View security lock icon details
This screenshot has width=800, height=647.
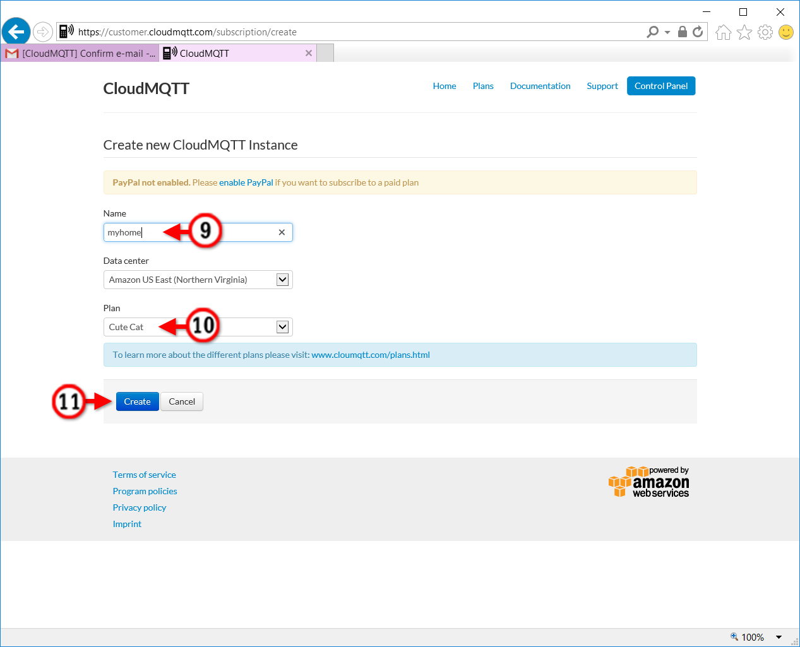coord(683,32)
